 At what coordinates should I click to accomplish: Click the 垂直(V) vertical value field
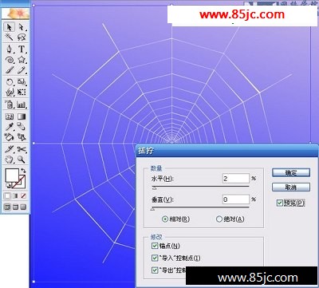(236, 199)
